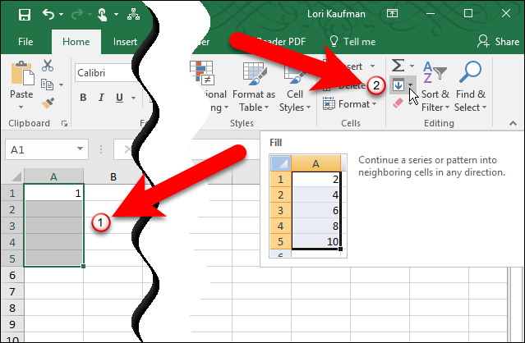Open underline style dropdown arrow
The image size is (525, 343).
click(134, 98)
